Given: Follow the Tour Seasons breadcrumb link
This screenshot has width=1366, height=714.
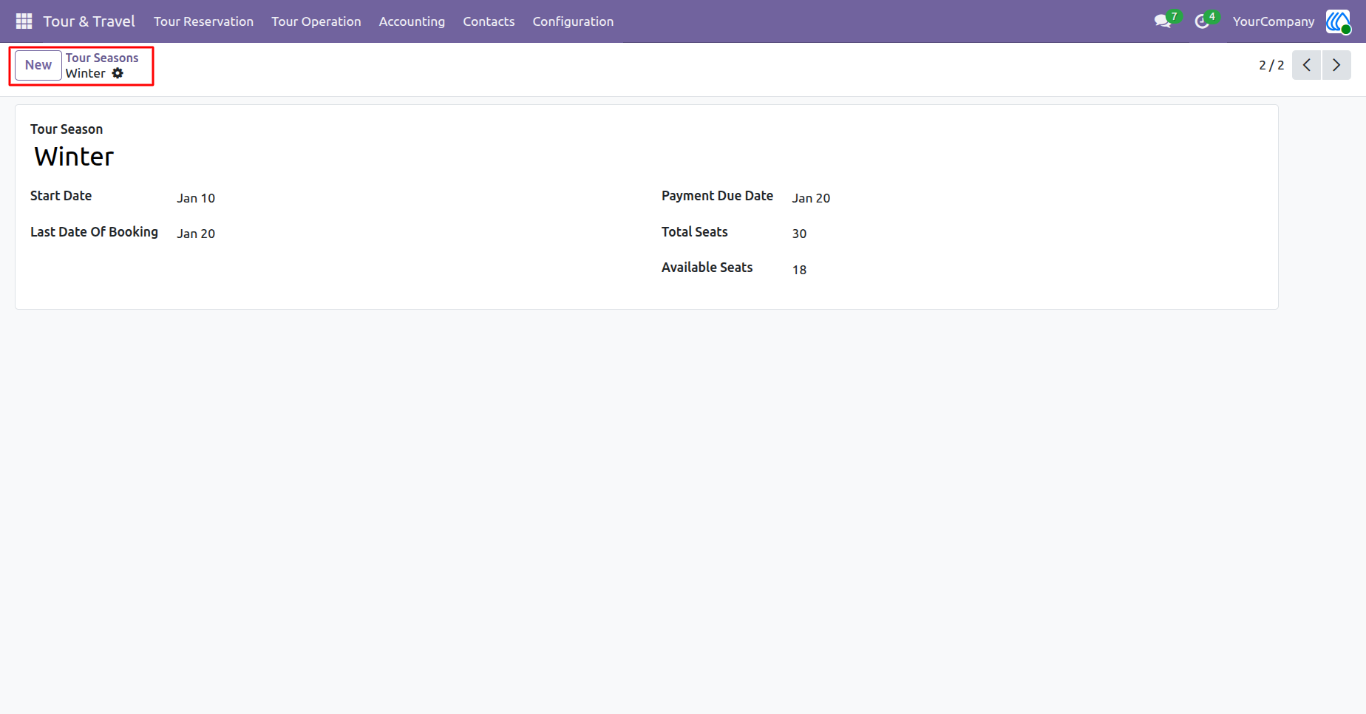Looking at the screenshot, I should 102,58.
